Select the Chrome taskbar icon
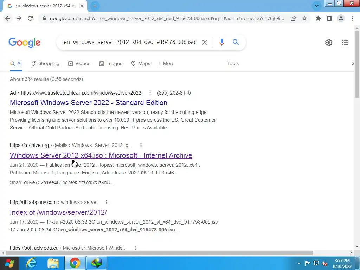The width and height of the screenshot is (360, 270). [x=75, y=263]
